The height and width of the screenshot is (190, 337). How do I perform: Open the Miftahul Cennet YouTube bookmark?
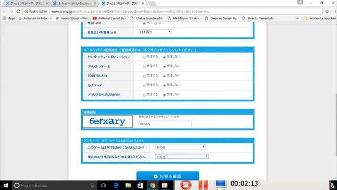(x=110, y=18)
